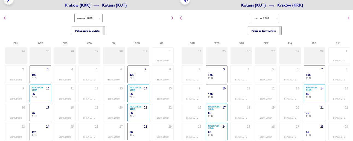Toggle 'Pokaż godziny wylotu' on return calendar
Screen dimensions: 353x141
[265, 31]
